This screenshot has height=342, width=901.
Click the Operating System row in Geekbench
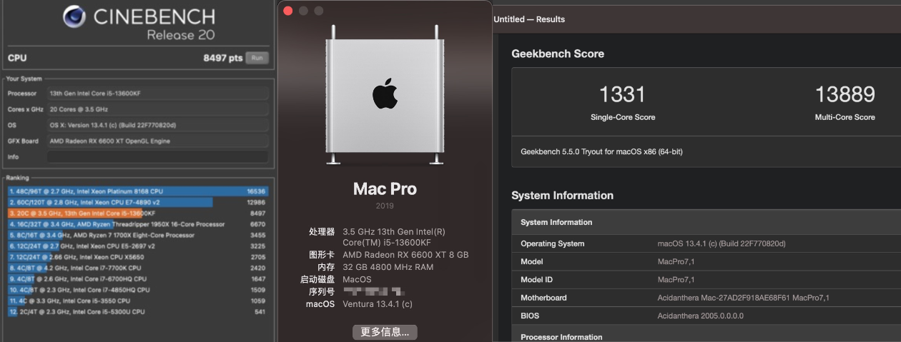tap(706, 243)
